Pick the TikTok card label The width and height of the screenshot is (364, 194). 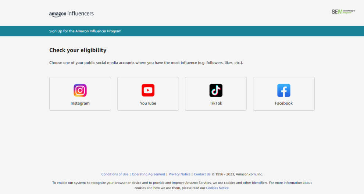(x=216, y=103)
